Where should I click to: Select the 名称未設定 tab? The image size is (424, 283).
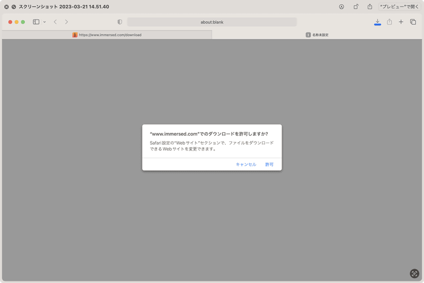[x=317, y=35]
